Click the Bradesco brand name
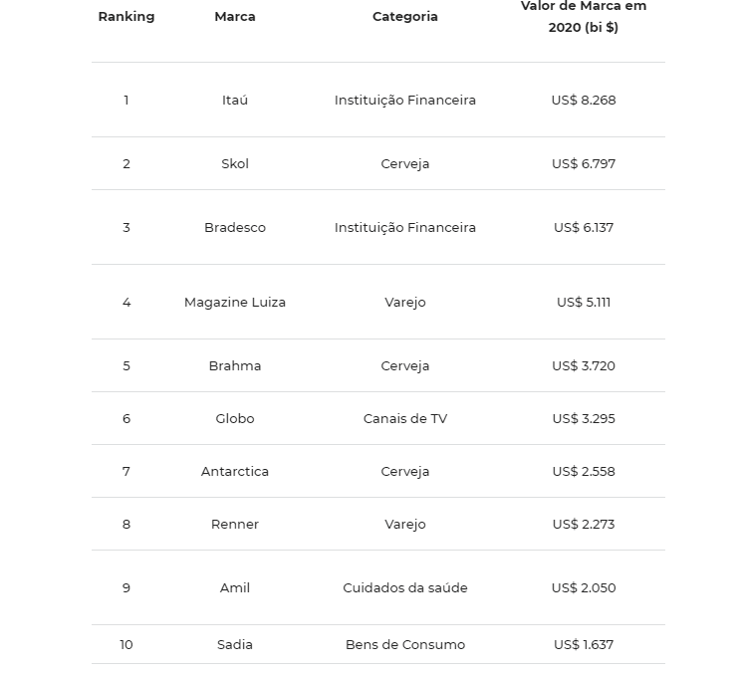The image size is (739, 674). (235, 227)
